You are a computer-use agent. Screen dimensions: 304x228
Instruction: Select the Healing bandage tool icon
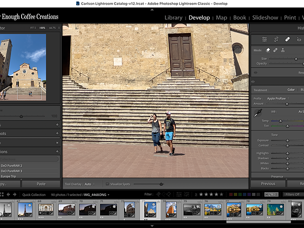click(x=288, y=39)
